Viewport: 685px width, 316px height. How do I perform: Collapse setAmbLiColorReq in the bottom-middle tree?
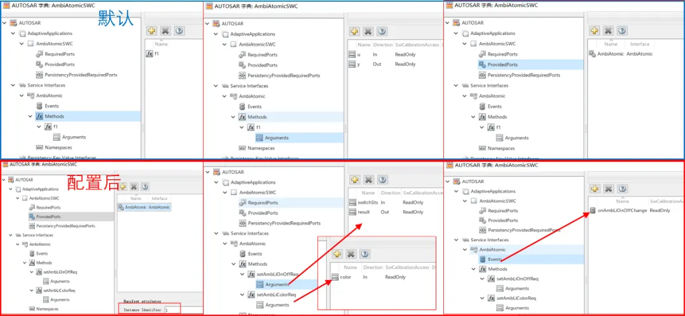pos(242,294)
